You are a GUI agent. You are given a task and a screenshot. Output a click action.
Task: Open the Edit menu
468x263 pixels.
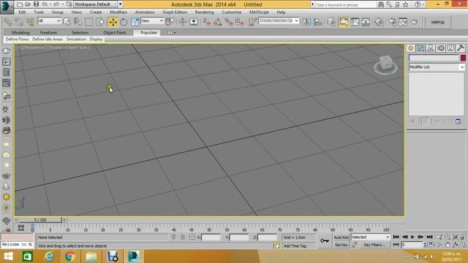[22, 12]
